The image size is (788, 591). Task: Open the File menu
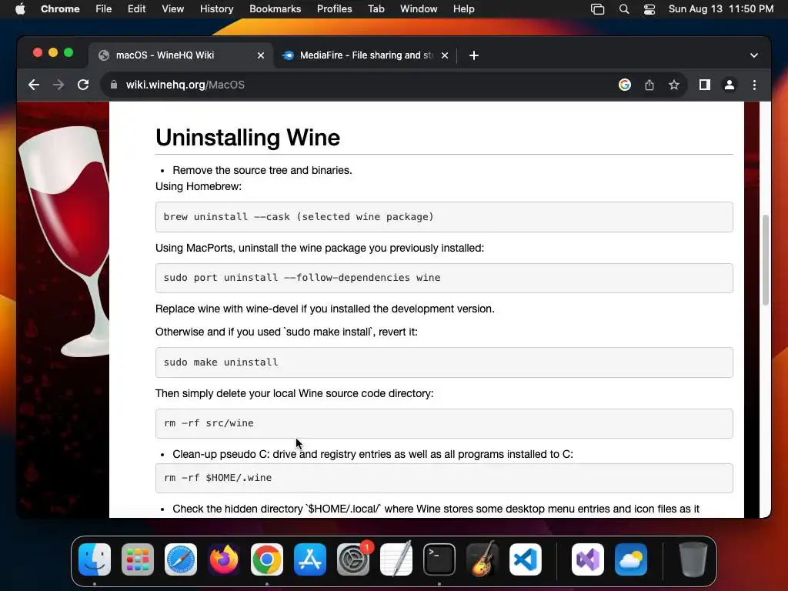tap(104, 9)
